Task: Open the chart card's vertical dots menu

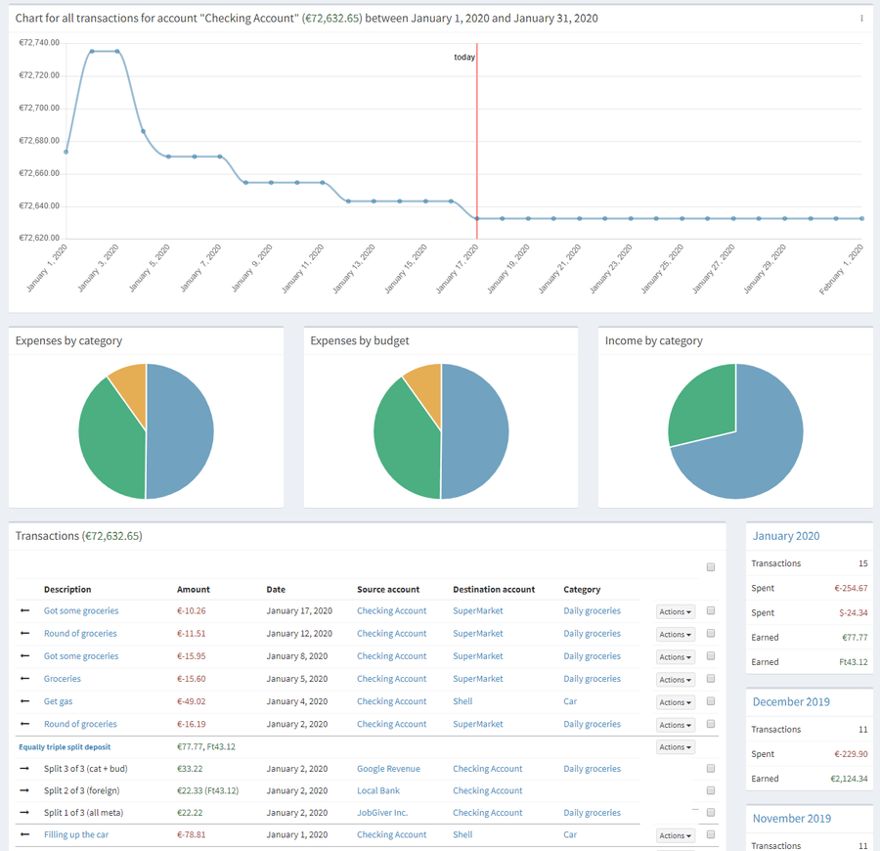Action: tap(859, 18)
